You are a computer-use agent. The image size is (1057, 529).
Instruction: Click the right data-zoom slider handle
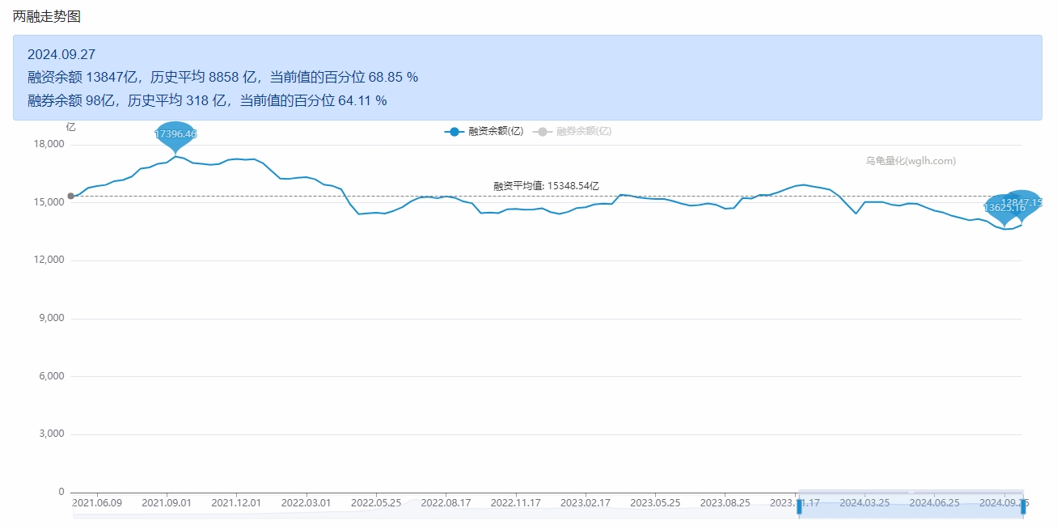tap(1023, 506)
